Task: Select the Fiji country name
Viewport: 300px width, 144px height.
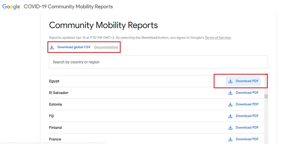Action: 51,116
